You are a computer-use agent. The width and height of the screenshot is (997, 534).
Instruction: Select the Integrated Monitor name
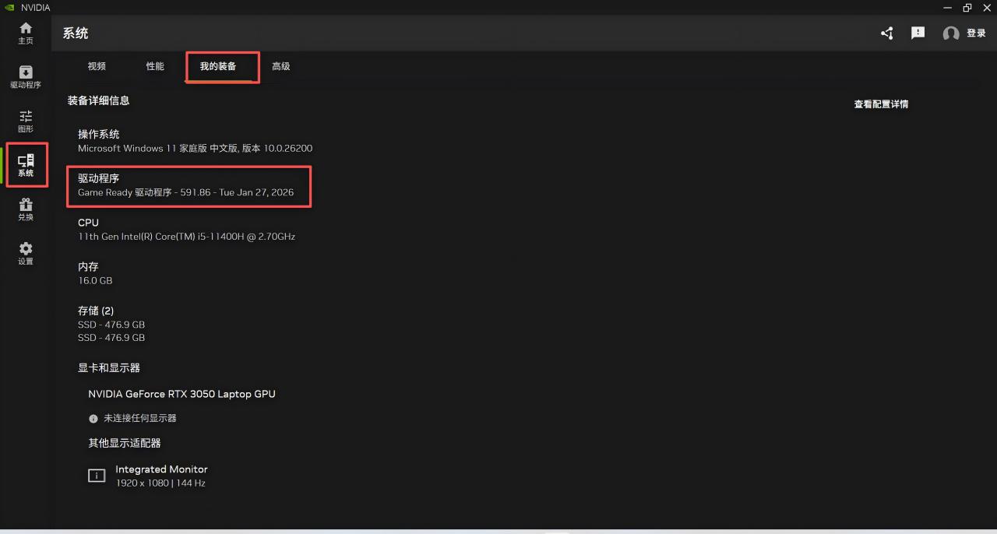(x=161, y=469)
